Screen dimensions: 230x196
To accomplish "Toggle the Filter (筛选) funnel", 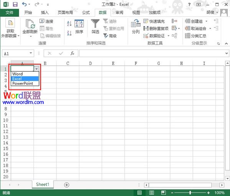I will coord(95,26).
